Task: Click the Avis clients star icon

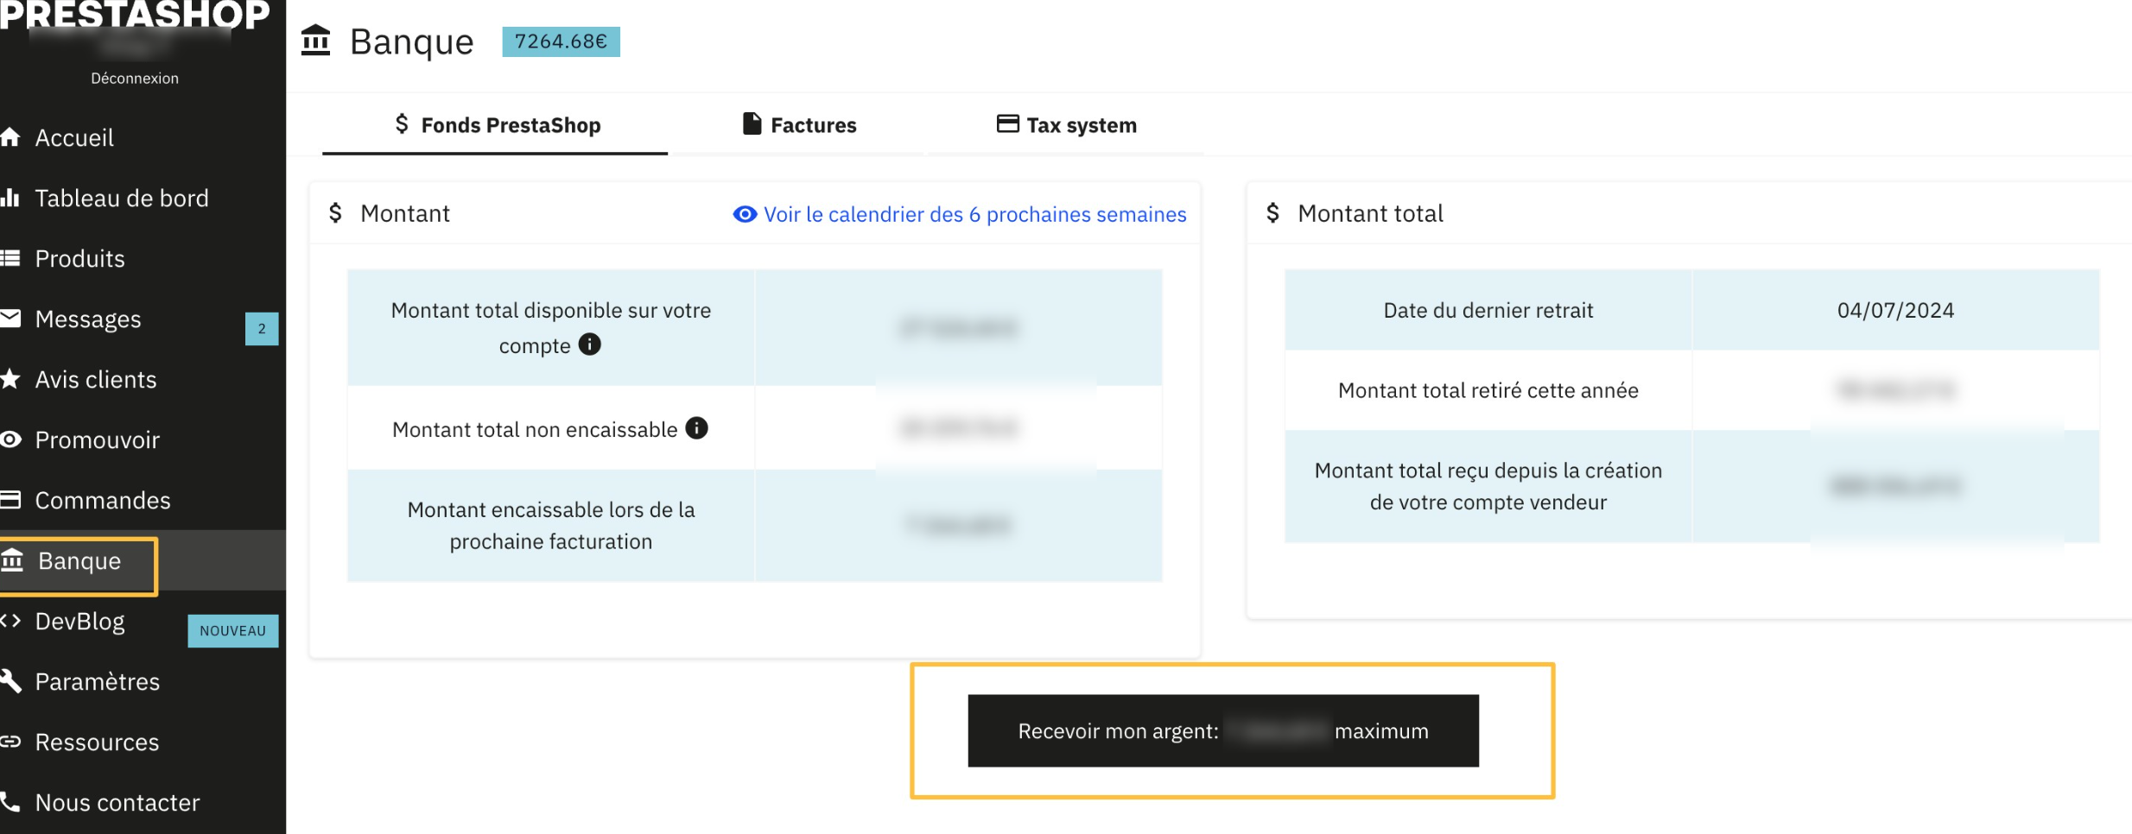Action: click(x=10, y=379)
